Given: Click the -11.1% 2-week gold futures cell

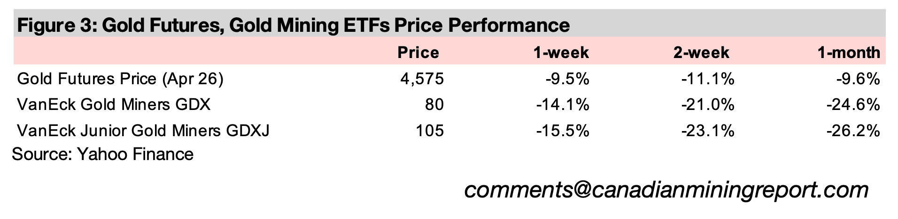Looking at the screenshot, I should tap(707, 79).
